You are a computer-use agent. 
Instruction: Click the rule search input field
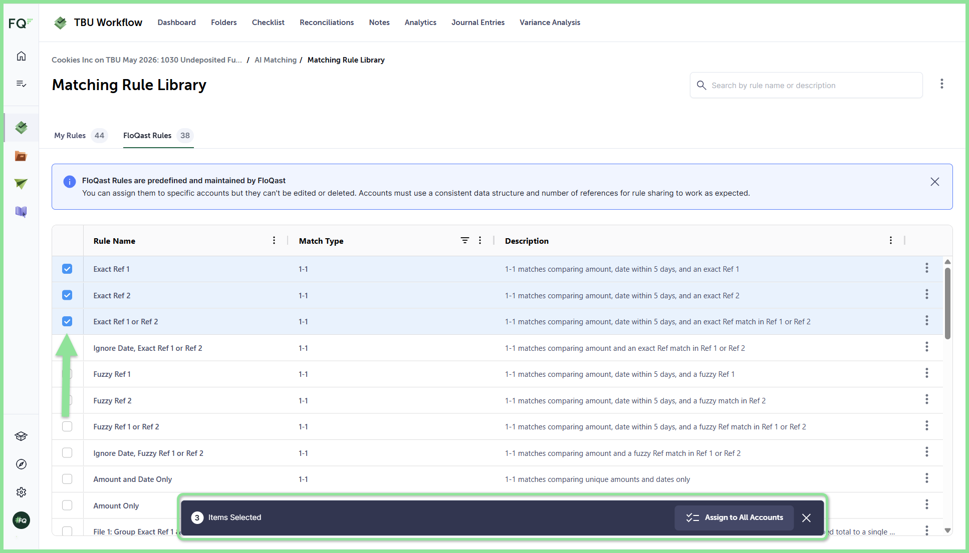click(806, 85)
